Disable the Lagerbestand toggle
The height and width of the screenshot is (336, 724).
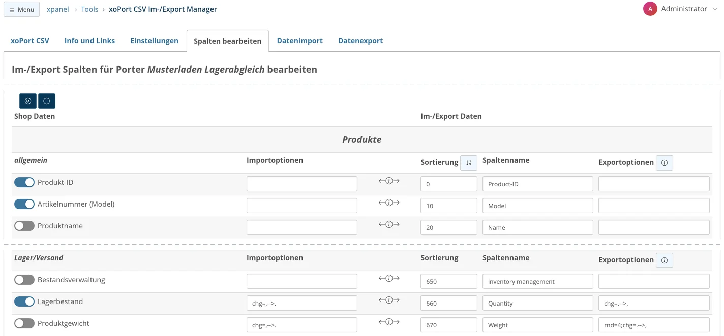(x=24, y=301)
